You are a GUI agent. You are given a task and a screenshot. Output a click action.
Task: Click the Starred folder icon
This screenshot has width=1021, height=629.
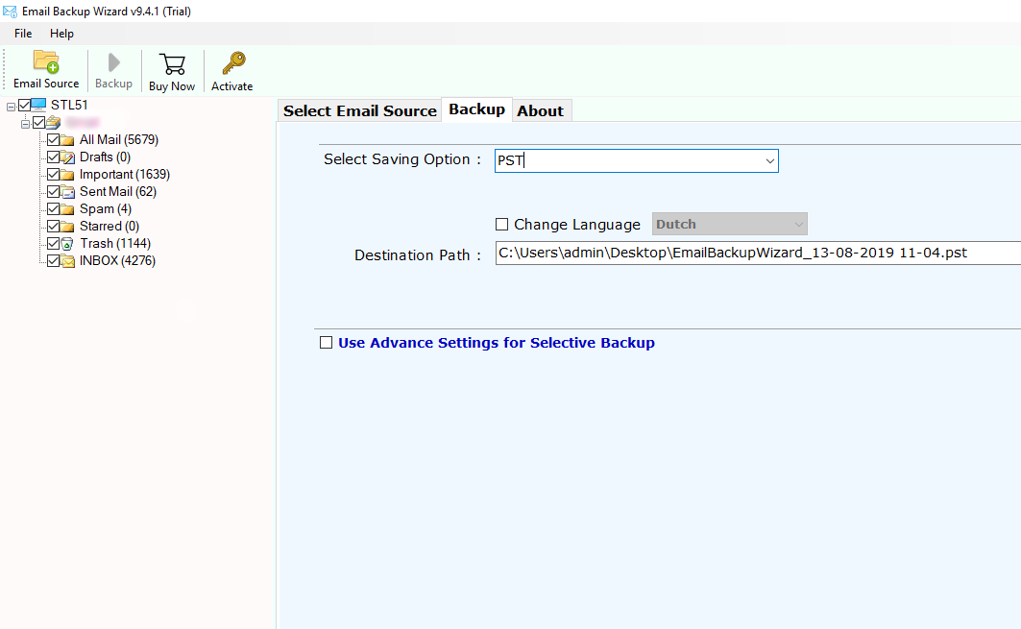click(67, 226)
